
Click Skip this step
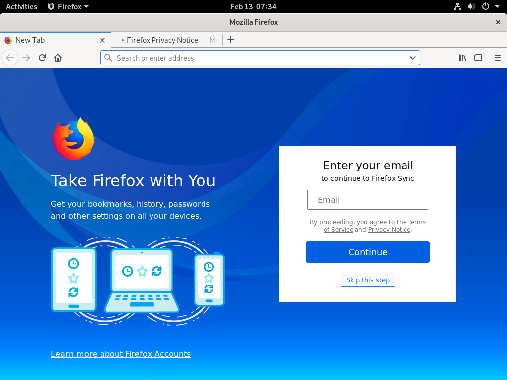[x=368, y=280]
